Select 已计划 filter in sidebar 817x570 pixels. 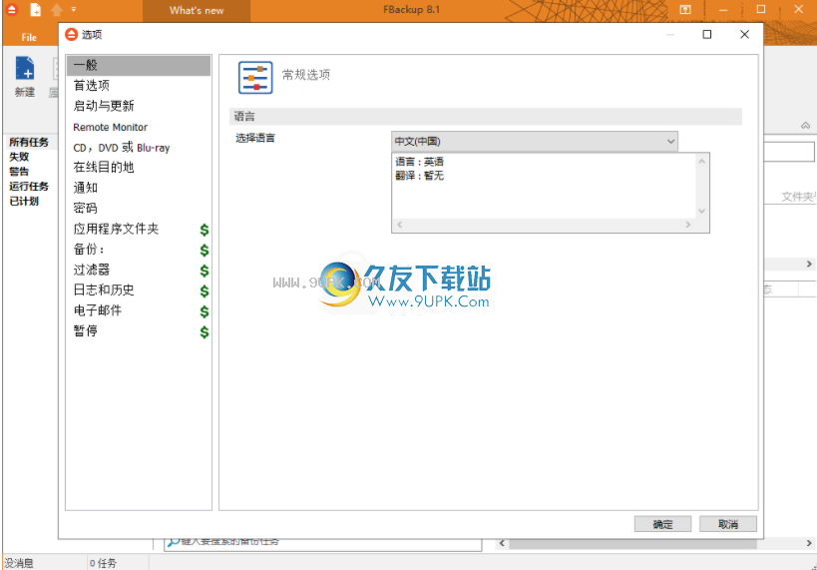click(24, 202)
